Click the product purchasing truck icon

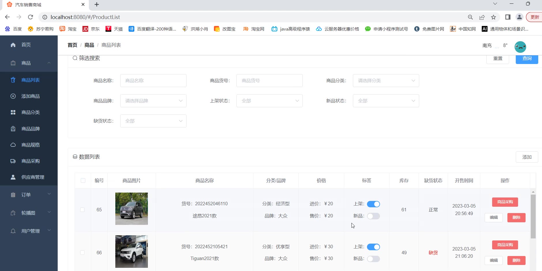pyautogui.click(x=13, y=161)
